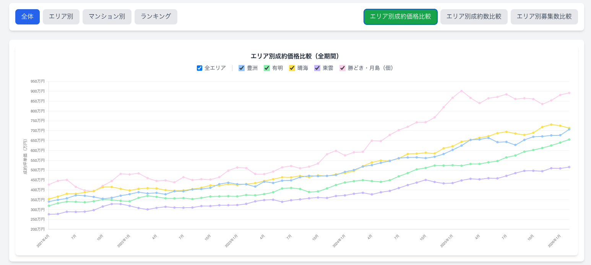The width and height of the screenshot is (591, 265).
Task: Toggle the 勝どき・月島（佃） checkbox
Action: (343, 68)
